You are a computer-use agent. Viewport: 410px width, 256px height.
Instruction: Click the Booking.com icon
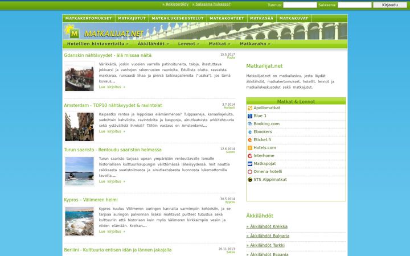(x=250, y=124)
